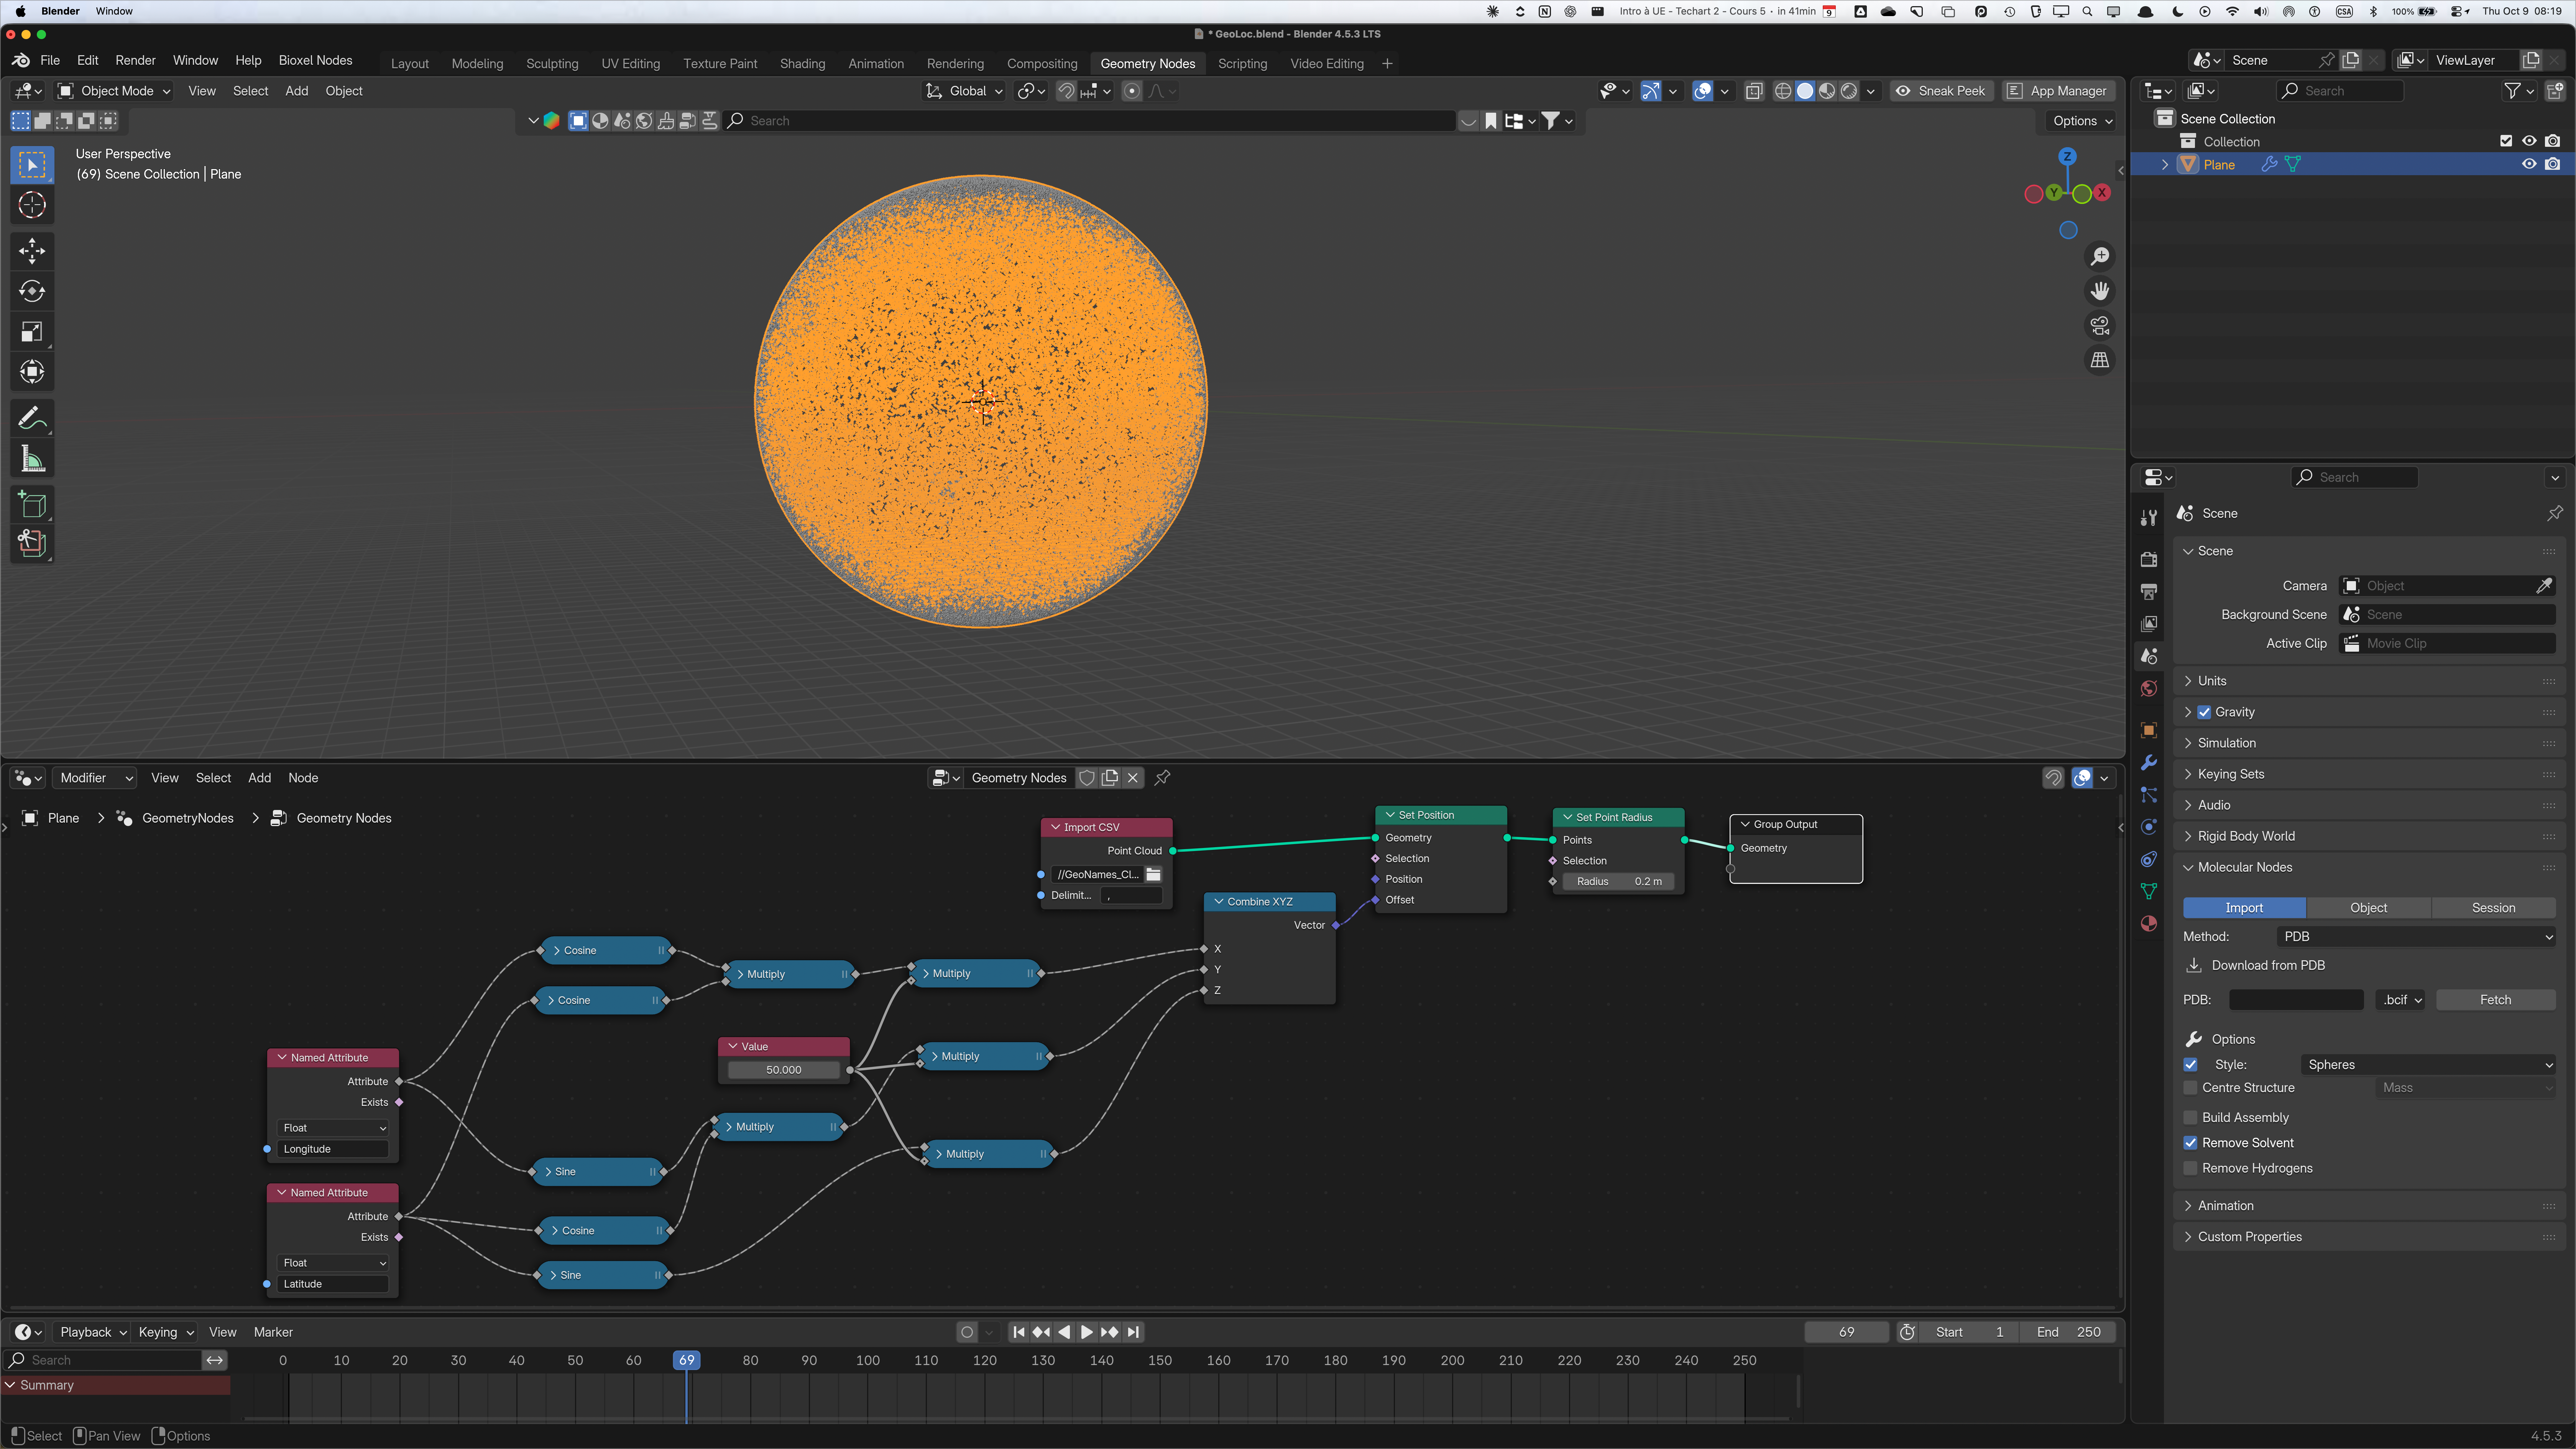The image size is (2576, 1449).
Task: Select the Session tab in Molecular Nodes
Action: pyautogui.click(x=2493, y=908)
